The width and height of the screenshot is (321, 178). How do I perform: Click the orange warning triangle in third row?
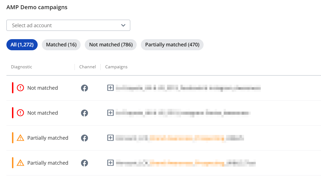[x=20, y=138]
